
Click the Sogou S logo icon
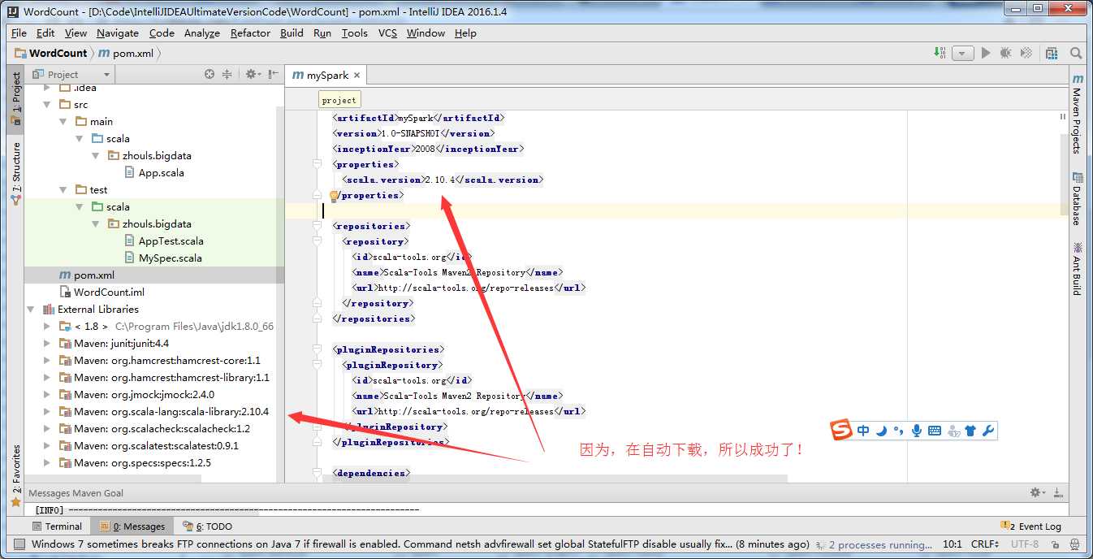click(842, 431)
